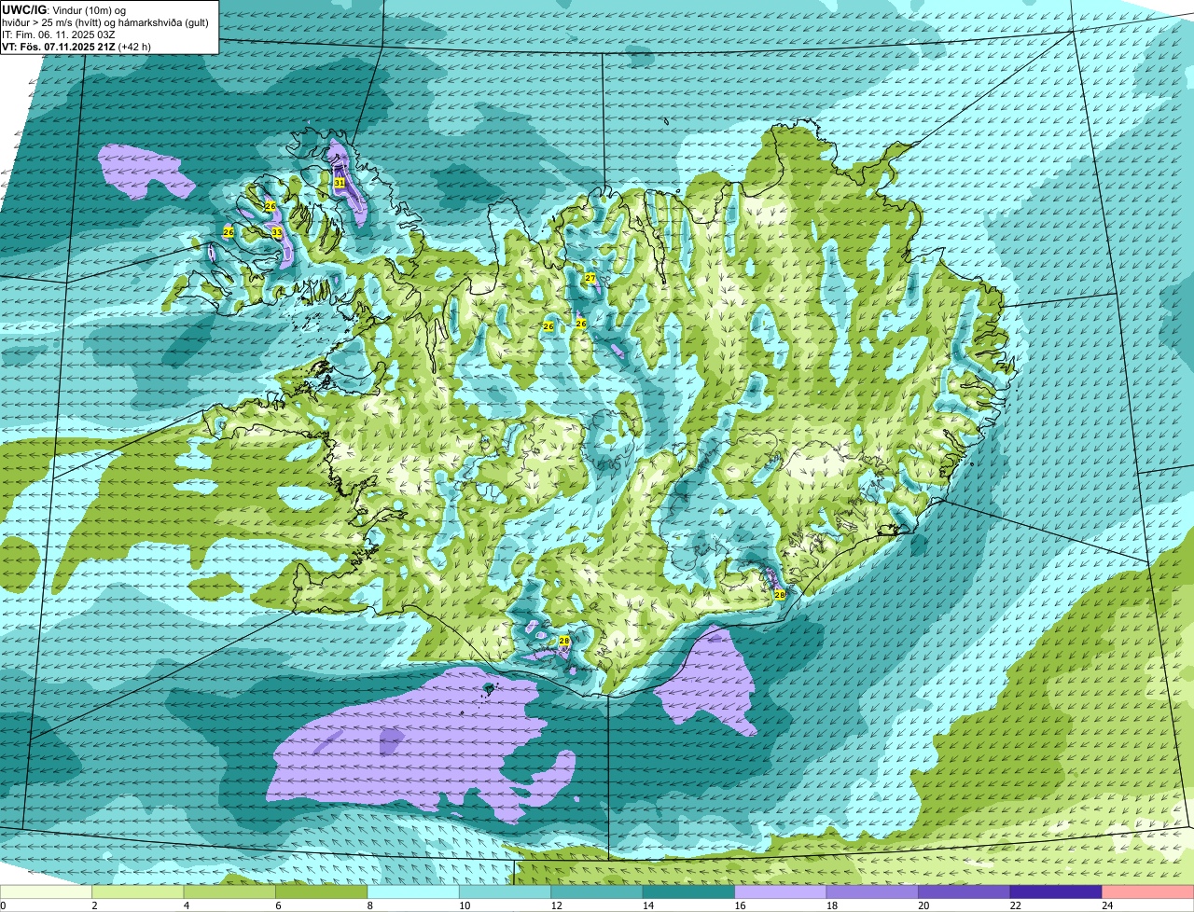Screen dimensions: 1194x912
Task: Click the pale yellow 0–2 m/s legend swatch
Action: tap(47, 892)
